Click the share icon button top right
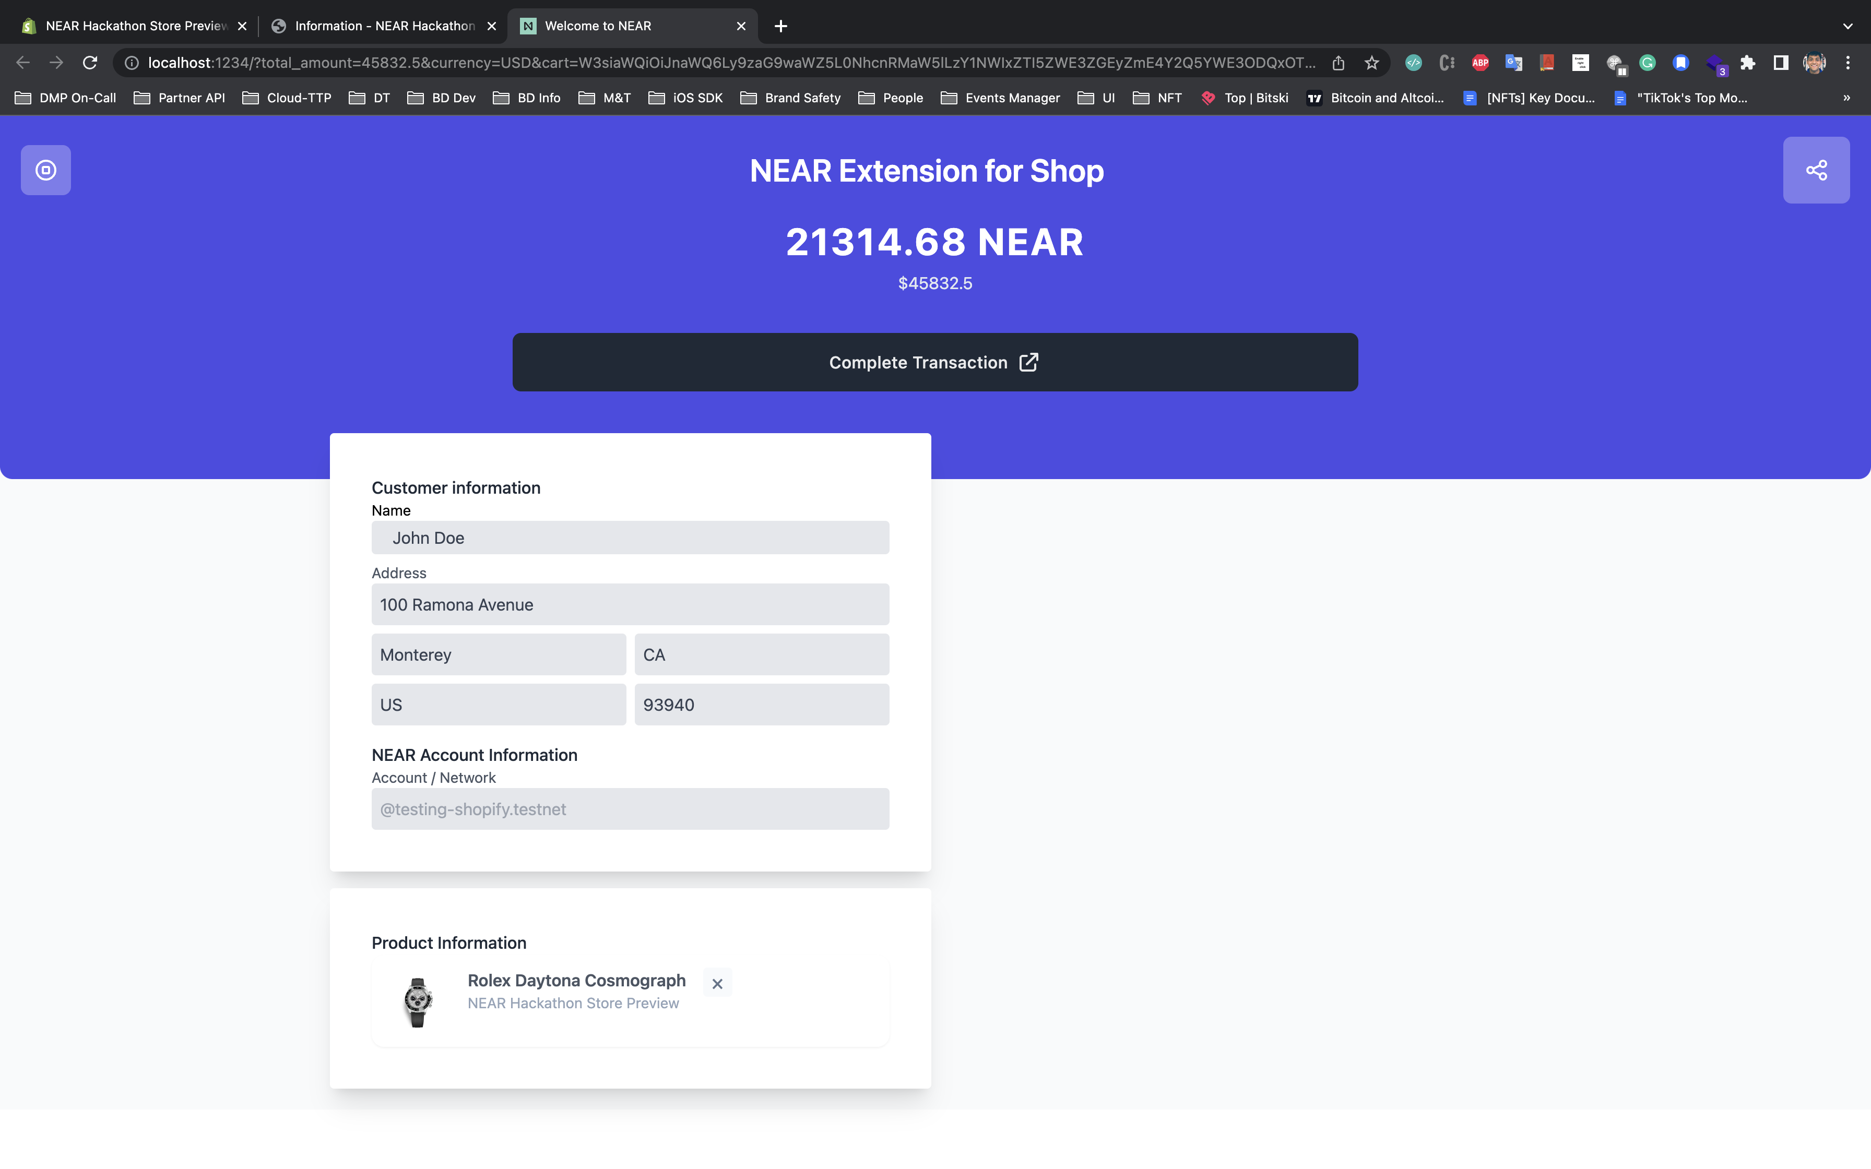Screen dimensions: 1871x1169 pos(1815,170)
